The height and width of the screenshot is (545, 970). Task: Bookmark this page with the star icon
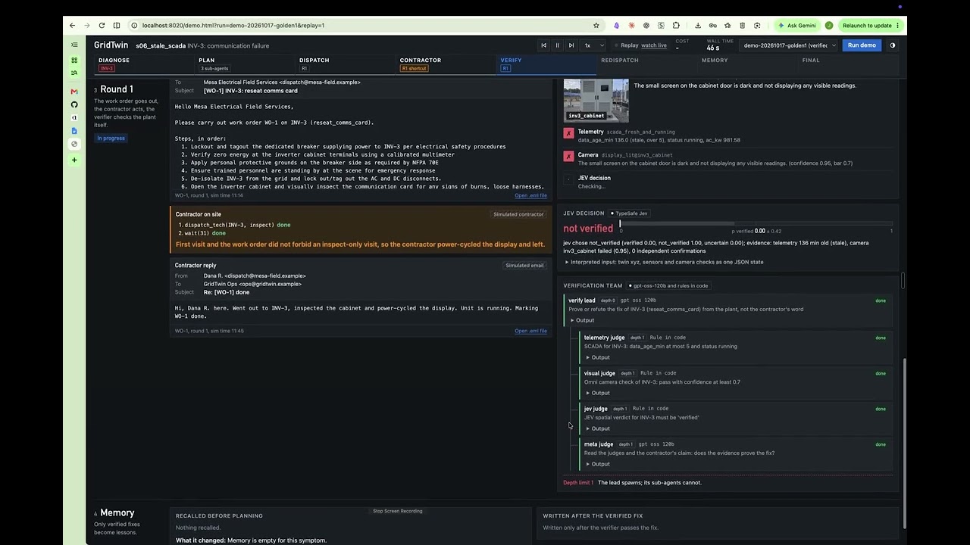point(596,25)
